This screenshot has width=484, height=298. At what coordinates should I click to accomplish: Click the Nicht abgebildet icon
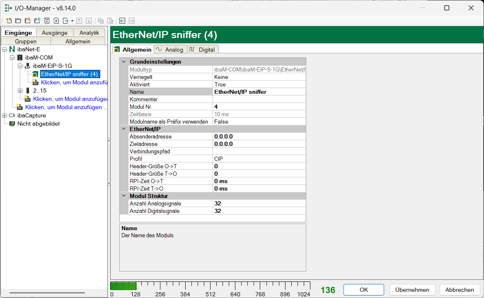[x=12, y=124]
